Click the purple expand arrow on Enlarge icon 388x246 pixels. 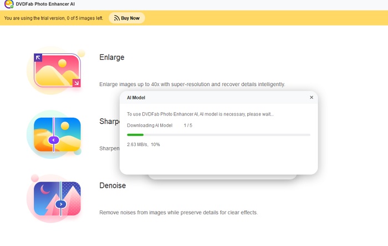38,57
